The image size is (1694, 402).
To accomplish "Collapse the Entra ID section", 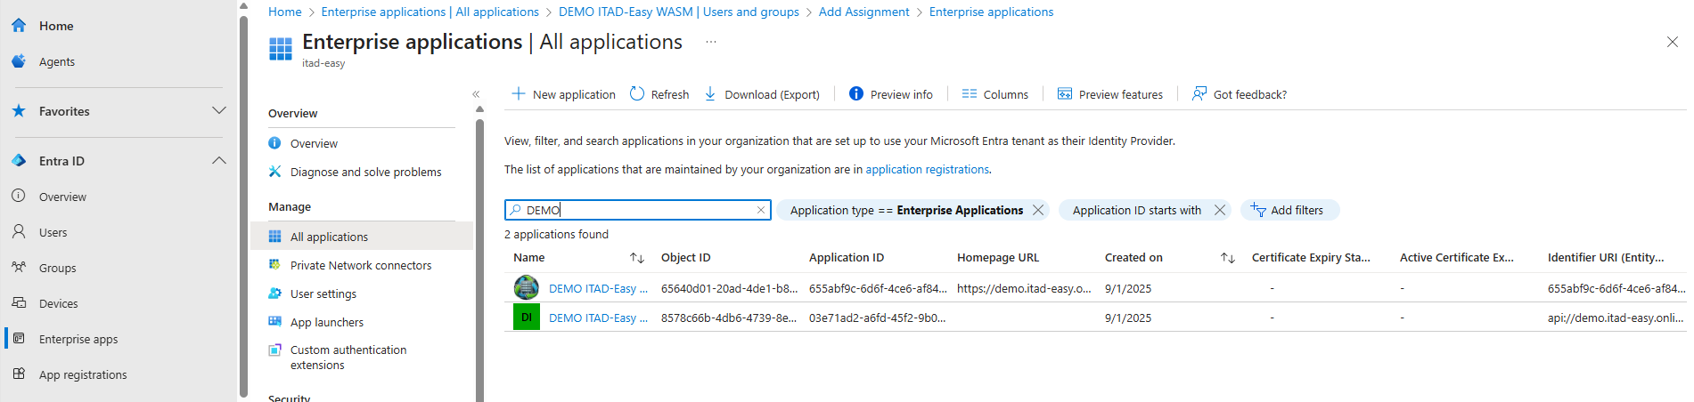I will click(219, 161).
